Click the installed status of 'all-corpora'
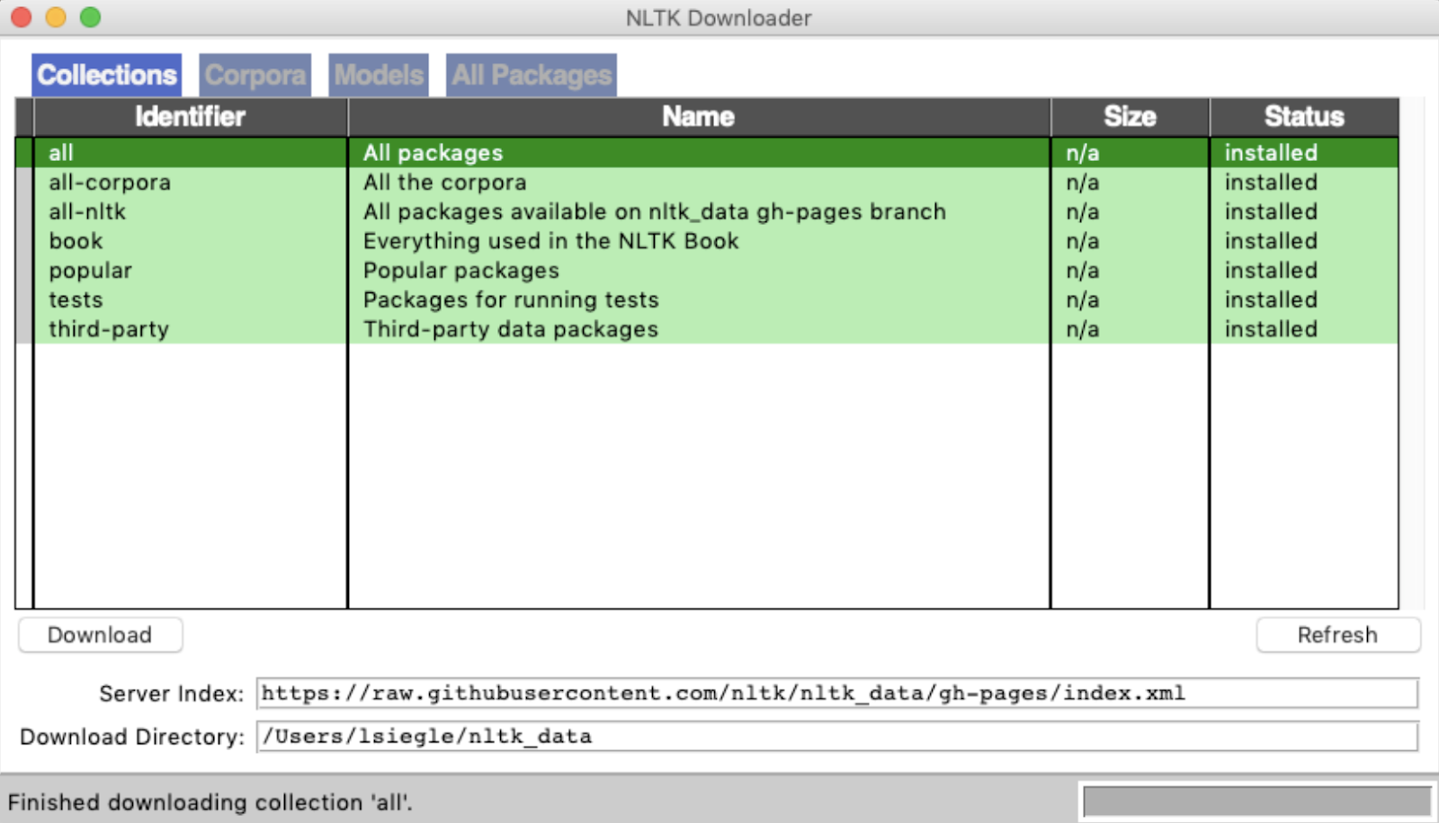This screenshot has height=823, width=1439. click(1270, 183)
